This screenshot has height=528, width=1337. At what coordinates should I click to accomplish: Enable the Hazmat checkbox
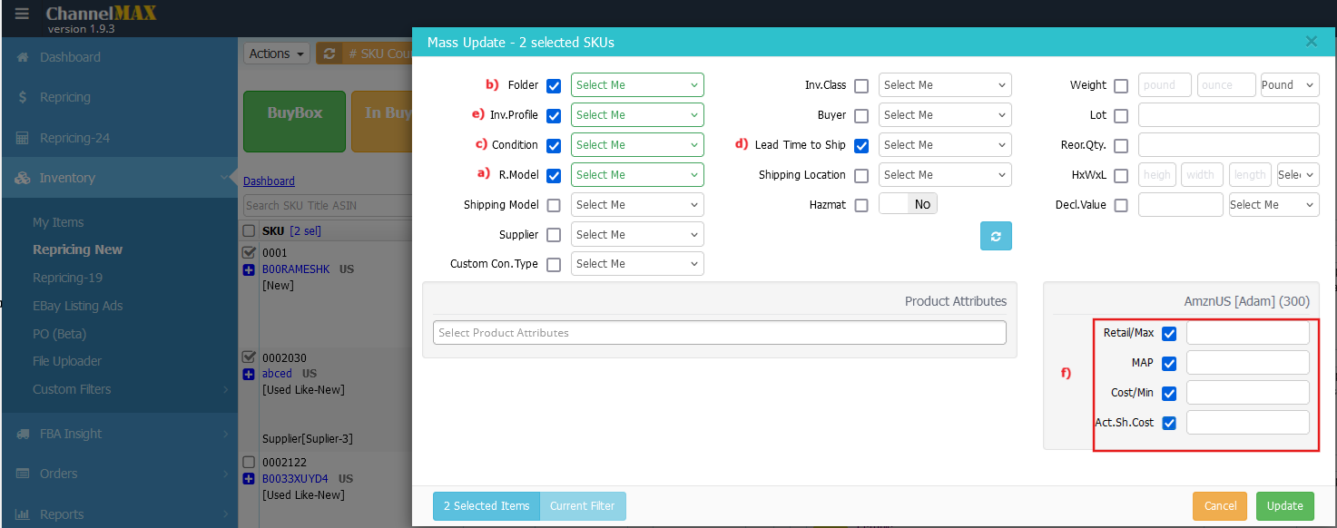pyautogui.click(x=861, y=206)
